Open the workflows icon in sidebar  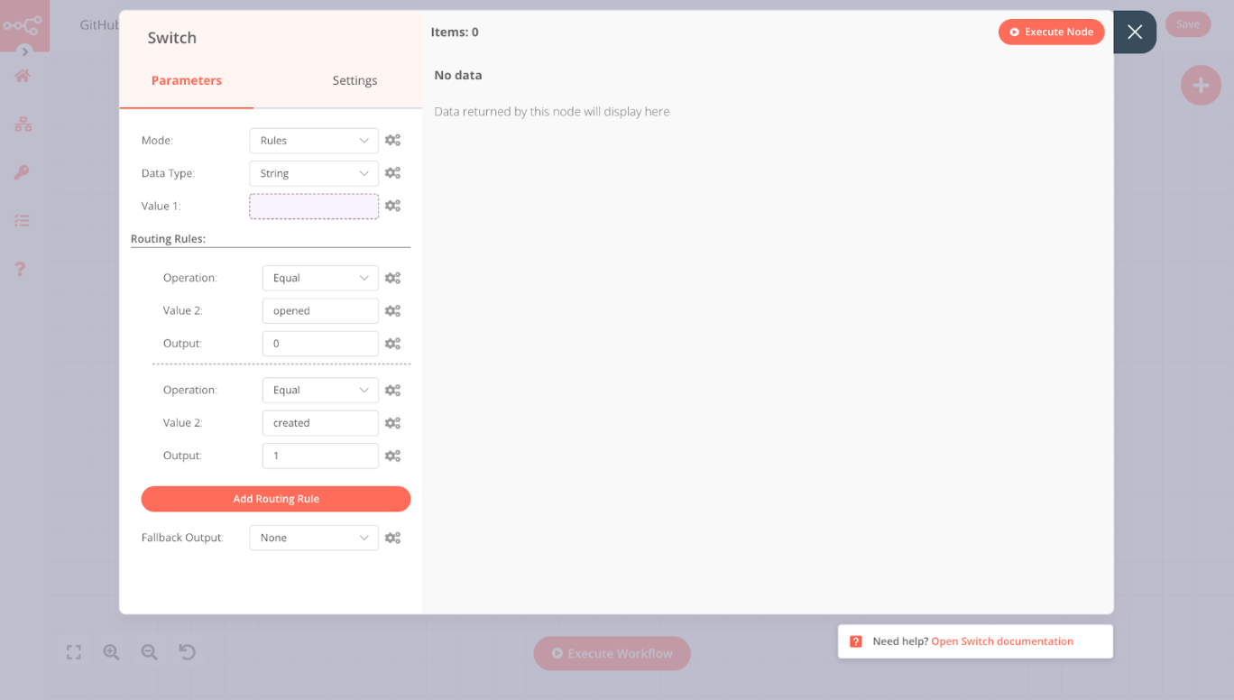pos(22,124)
